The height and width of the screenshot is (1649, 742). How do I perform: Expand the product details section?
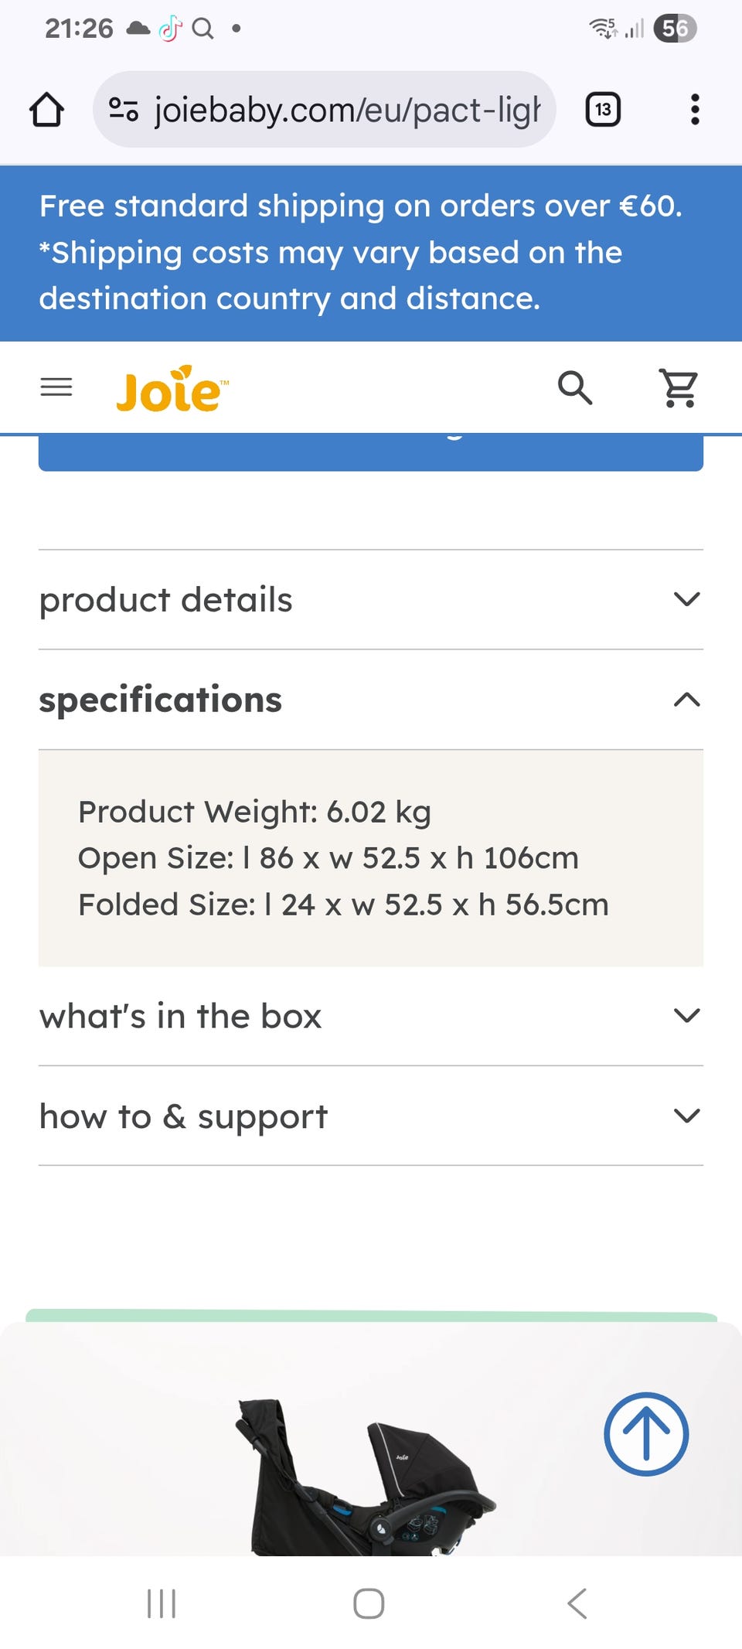point(371,600)
